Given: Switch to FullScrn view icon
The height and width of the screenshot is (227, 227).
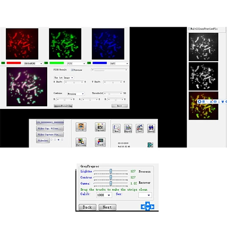Looking at the screenshot, I should point(81,142).
